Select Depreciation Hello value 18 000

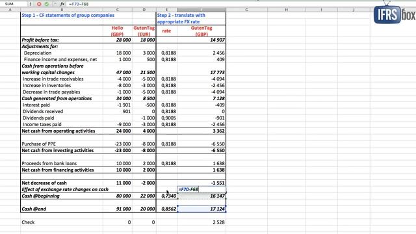(x=118, y=53)
